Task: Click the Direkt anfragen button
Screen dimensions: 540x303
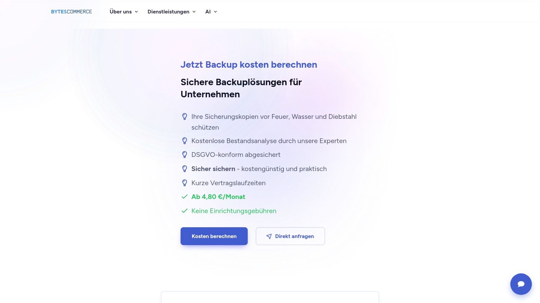Action: tap(290, 236)
